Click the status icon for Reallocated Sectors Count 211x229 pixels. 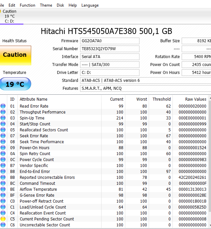coord(3,130)
